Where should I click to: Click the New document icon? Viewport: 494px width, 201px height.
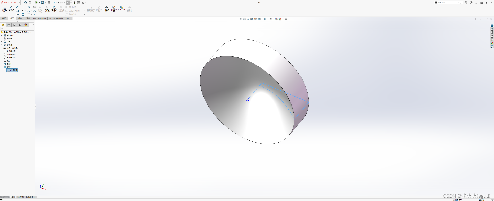(x=30, y=3)
